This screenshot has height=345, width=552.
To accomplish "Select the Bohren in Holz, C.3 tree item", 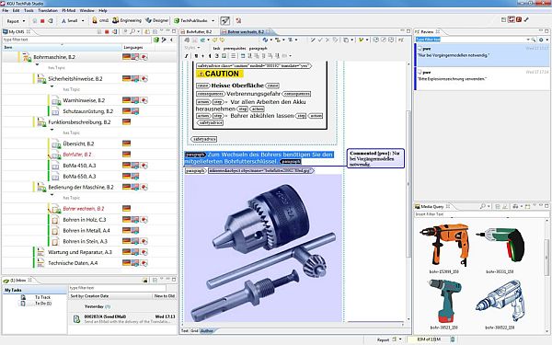I will coord(85,220).
